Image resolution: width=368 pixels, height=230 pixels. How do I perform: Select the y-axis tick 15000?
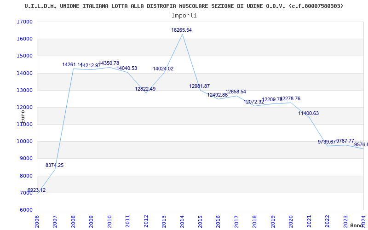pyautogui.click(x=24, y=56)
